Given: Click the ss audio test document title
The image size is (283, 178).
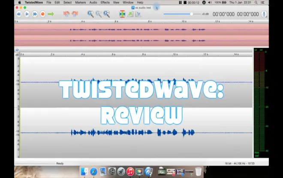Looking at the screenshot, I should [143, 8].
